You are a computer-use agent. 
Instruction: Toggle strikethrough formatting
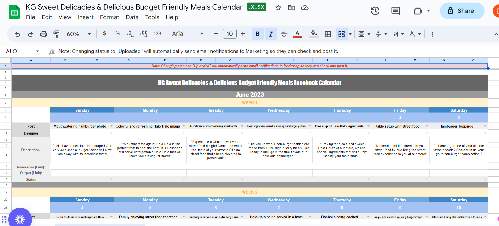(x=284, y=34)
